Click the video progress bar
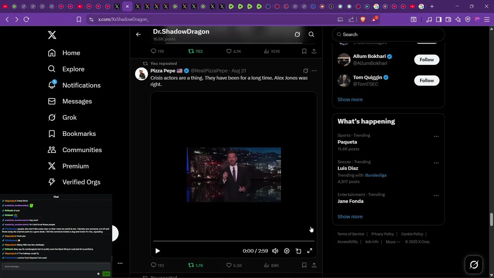Image resolution: width=494 pixels, height=278 pixels. 234,241
